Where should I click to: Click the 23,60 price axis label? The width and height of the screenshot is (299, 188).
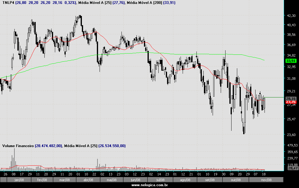(291, 135)
